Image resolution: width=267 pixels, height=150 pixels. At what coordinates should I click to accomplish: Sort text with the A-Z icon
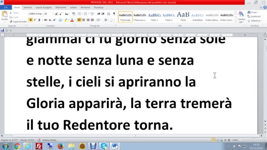point(108,14)
